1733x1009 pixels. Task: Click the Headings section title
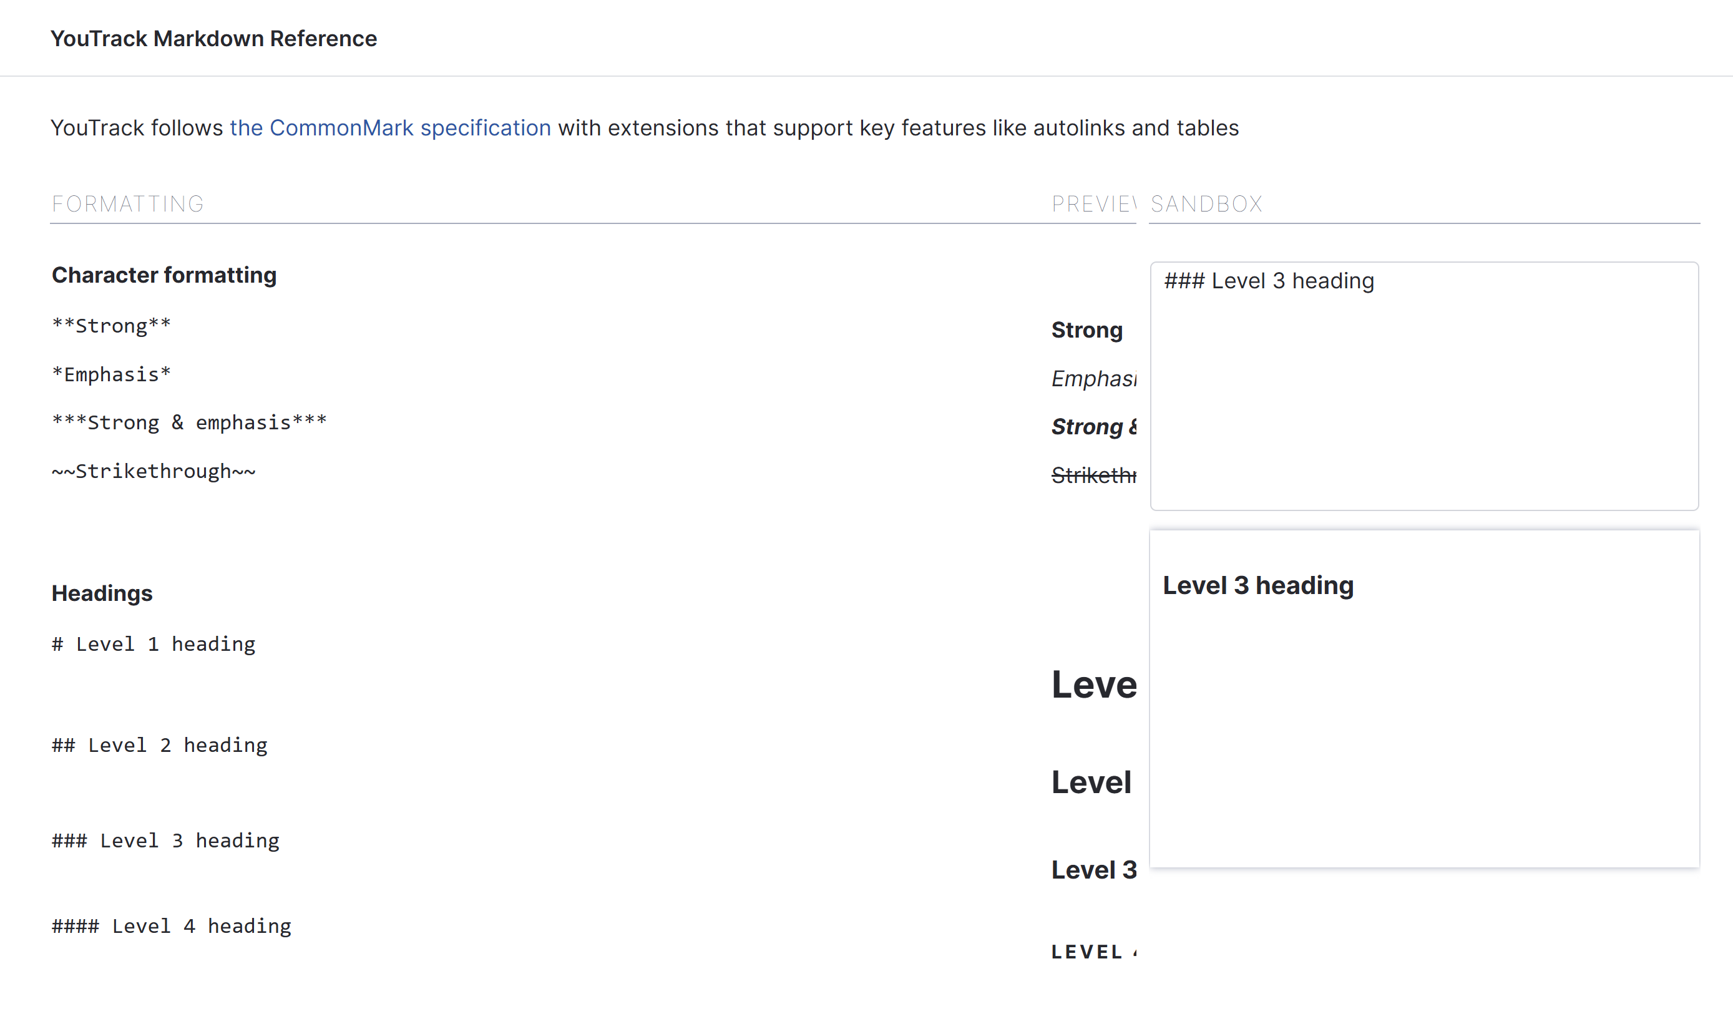102,593
